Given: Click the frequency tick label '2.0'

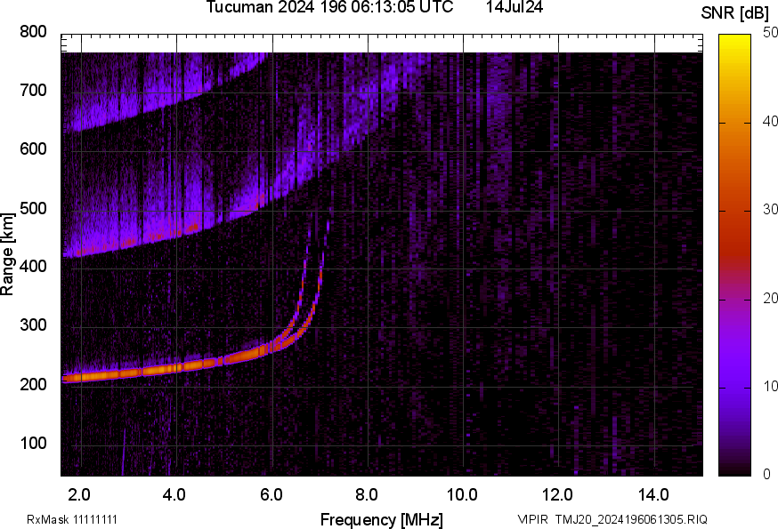Looking at the screenshot, I should click(x=79, y=495).
